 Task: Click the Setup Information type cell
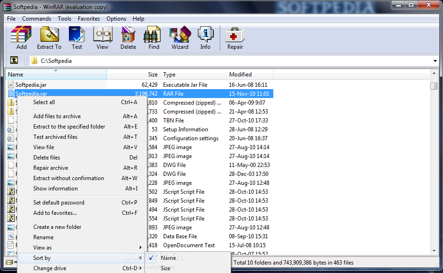click(185, 129)
